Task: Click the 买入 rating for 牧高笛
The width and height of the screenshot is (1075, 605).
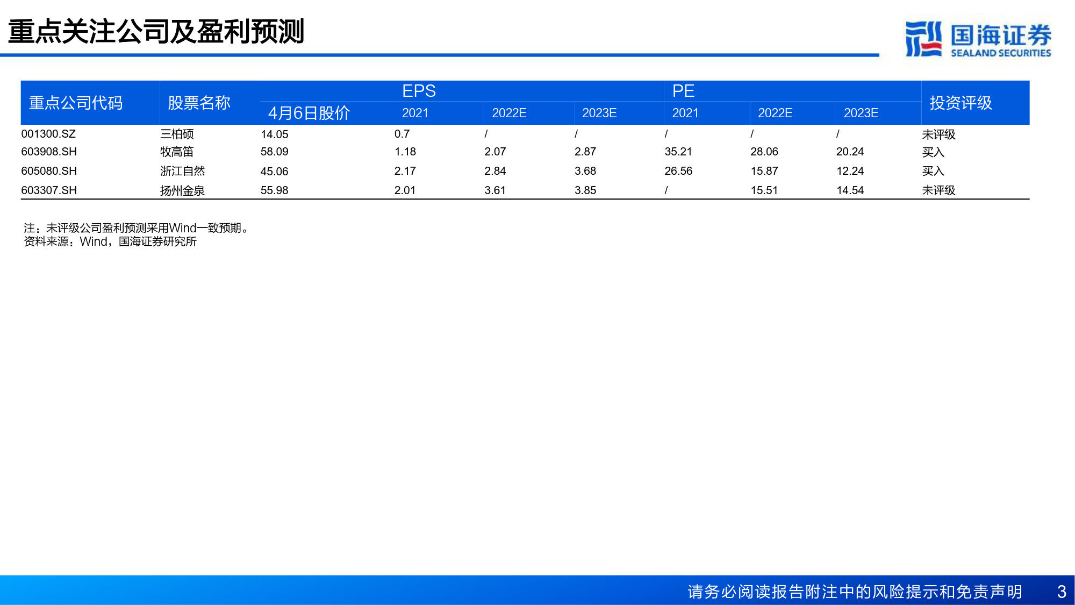Action: tap(933, 152)
